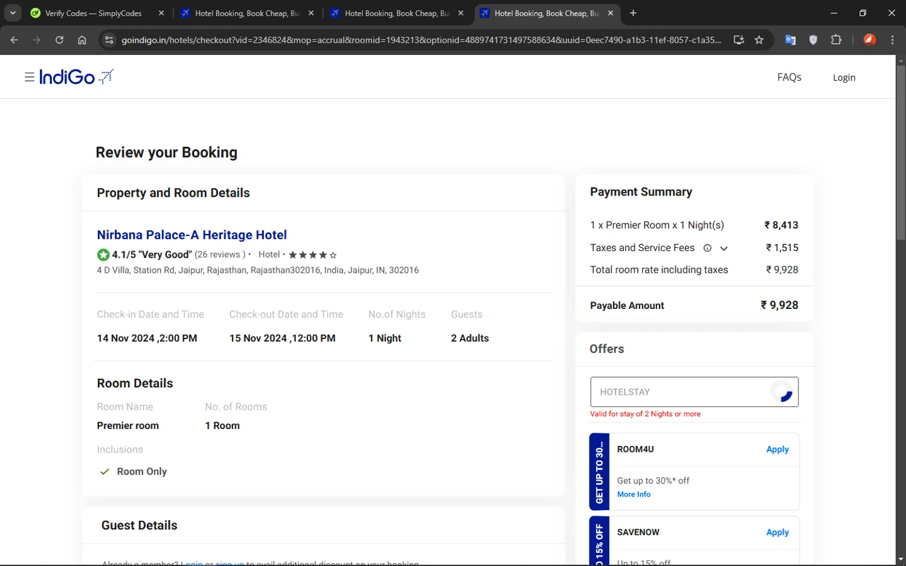Click the four-star hotel rating stars
This screenshot has width=906, height=566.
pos(312,255)
